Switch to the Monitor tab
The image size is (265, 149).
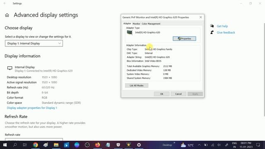[136, 24]
